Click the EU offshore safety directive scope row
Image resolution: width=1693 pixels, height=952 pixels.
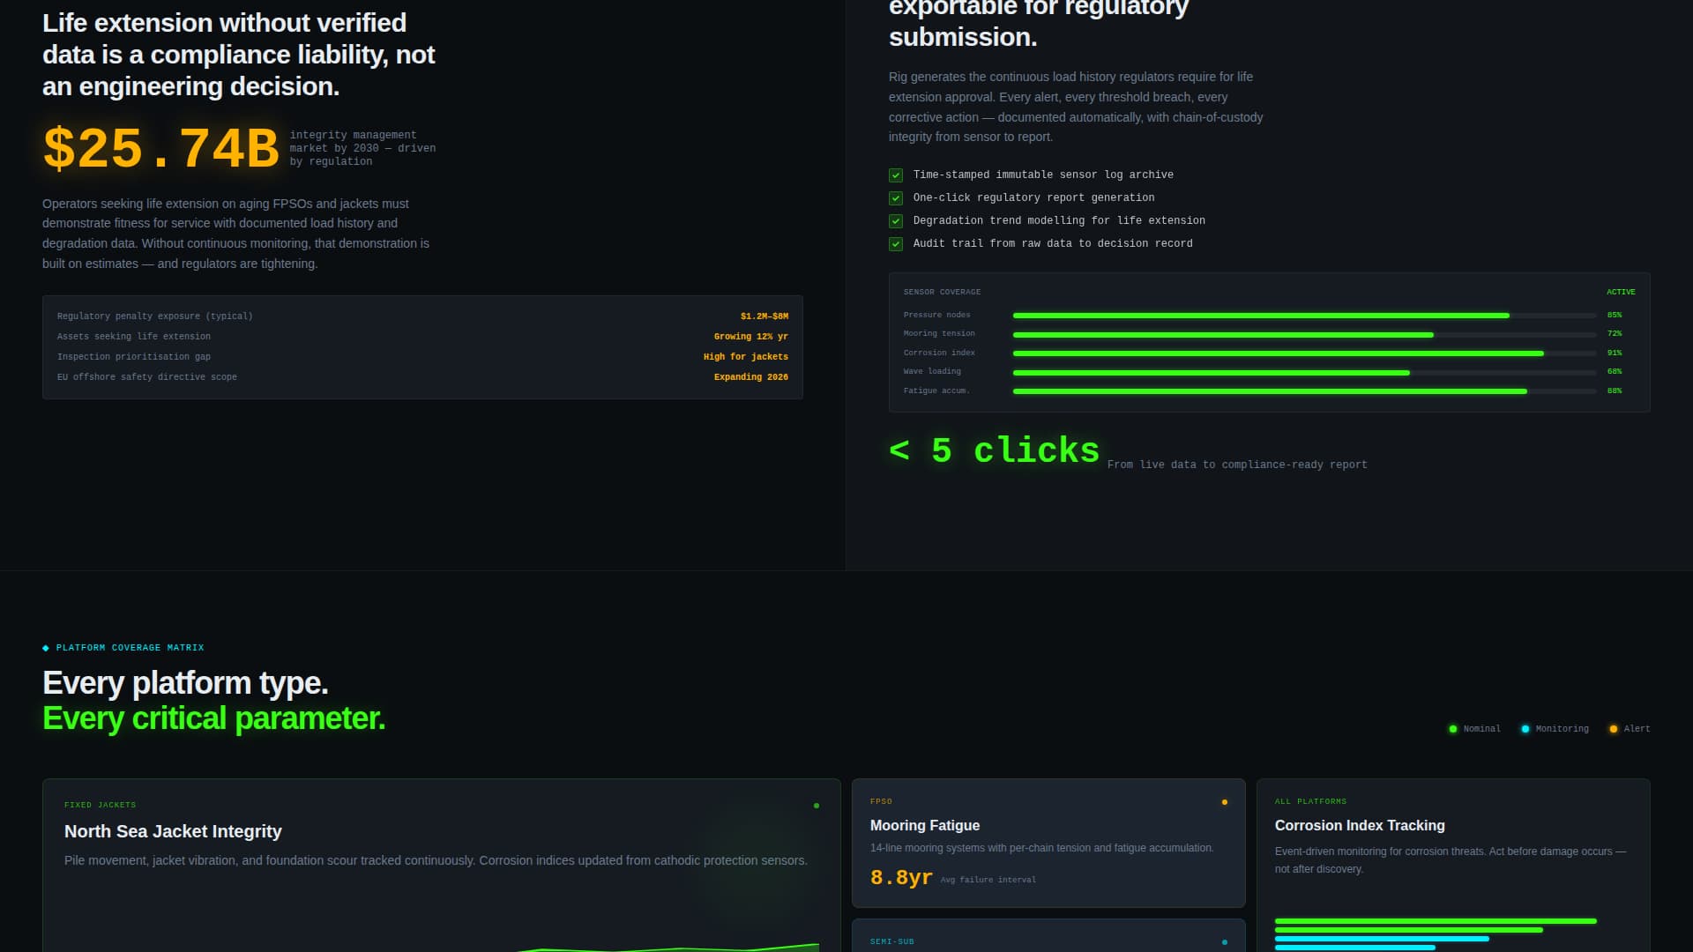422,377
